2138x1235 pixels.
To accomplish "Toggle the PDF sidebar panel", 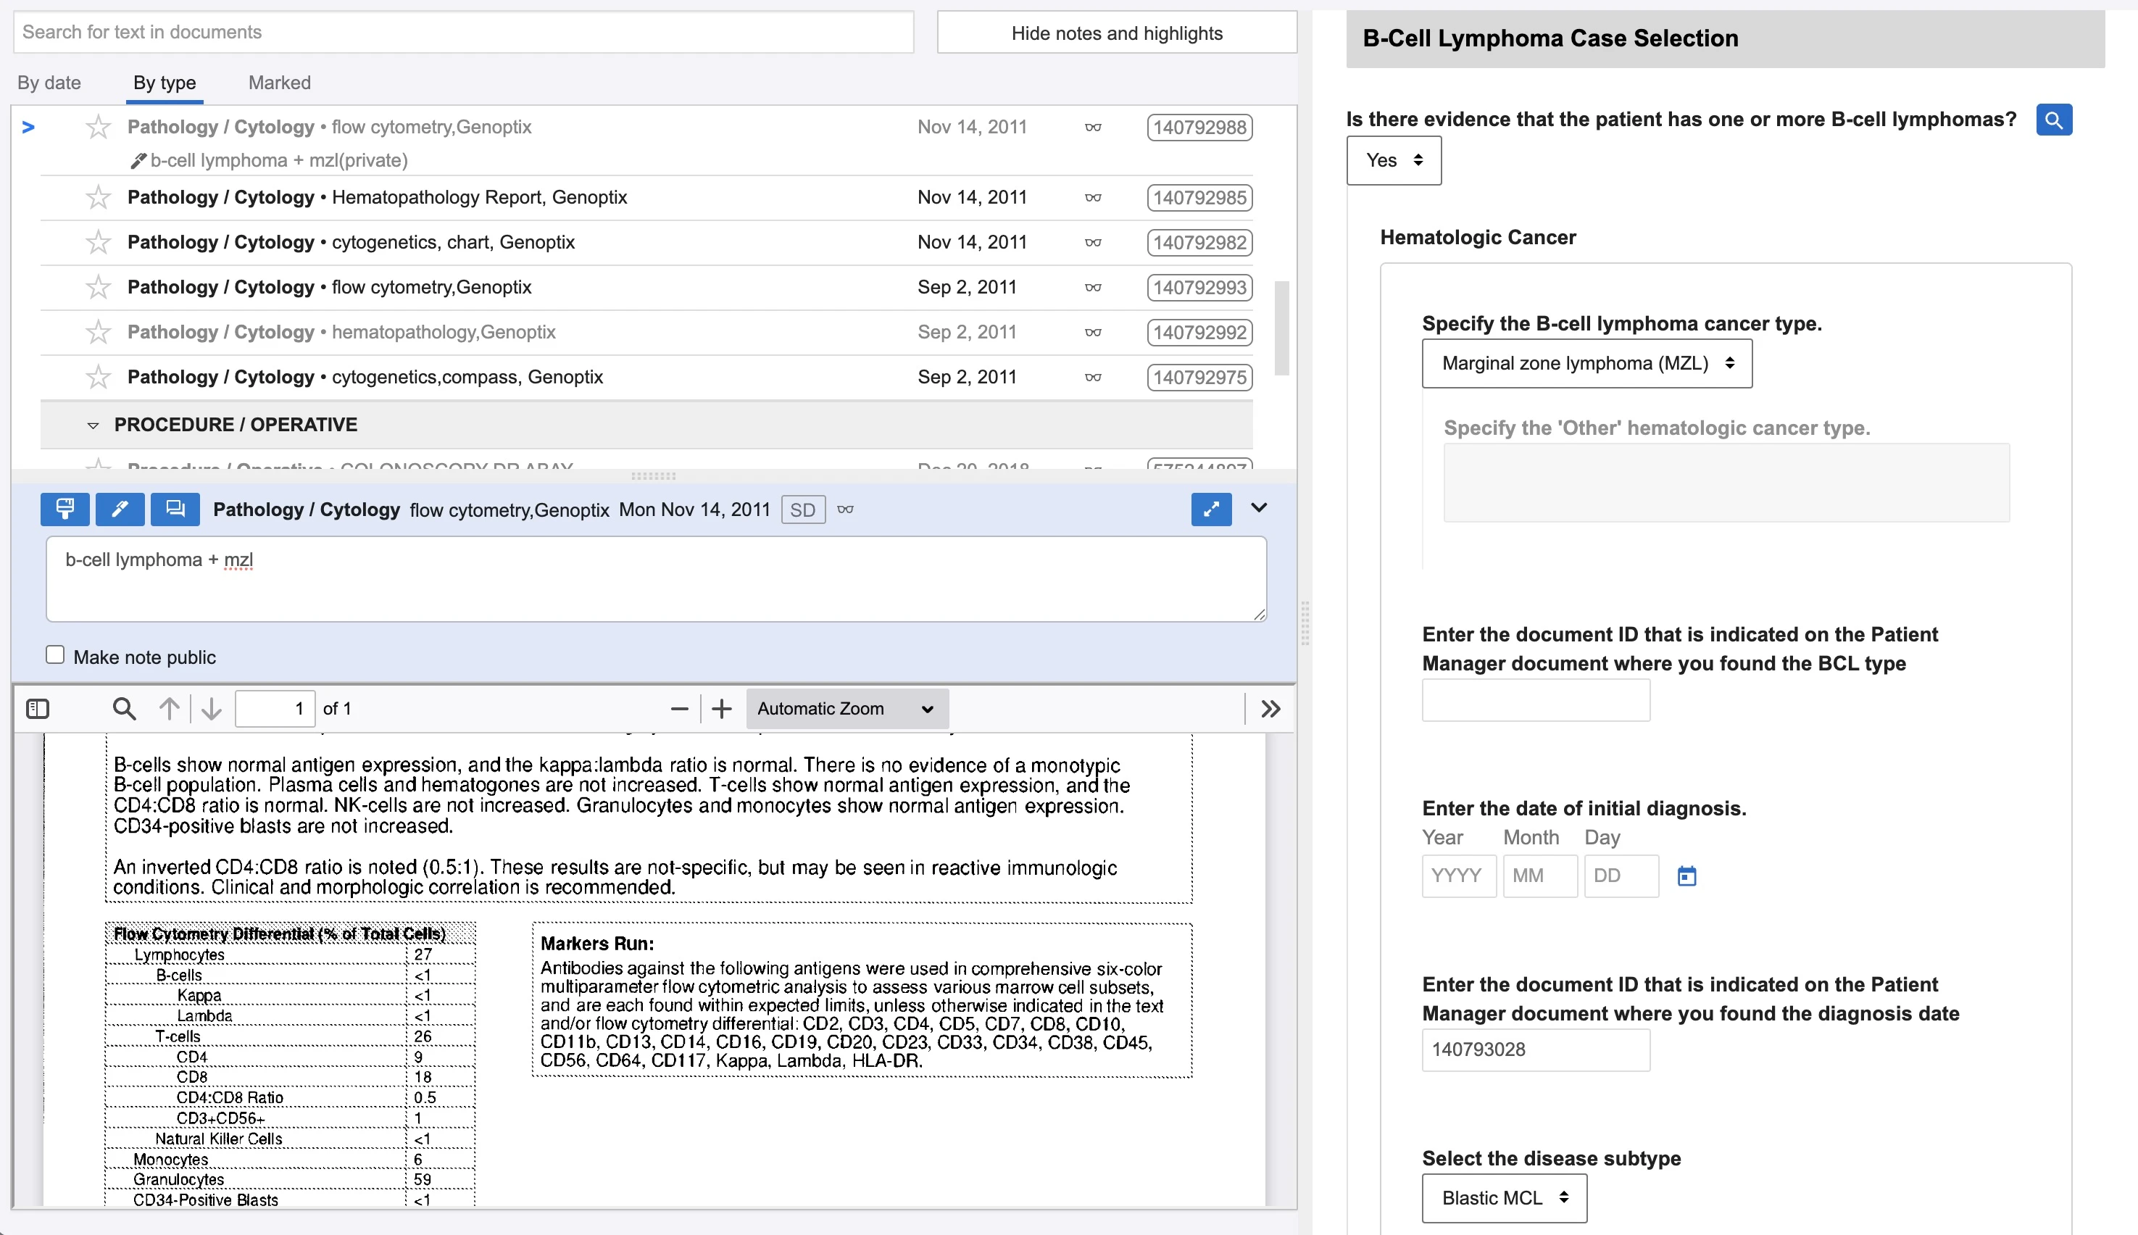I will coord(37,708).
